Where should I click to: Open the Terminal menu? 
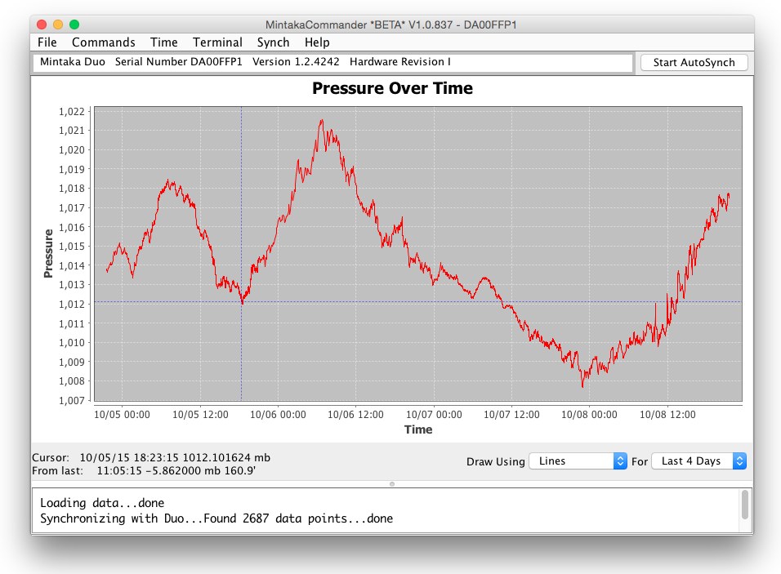[217, 42]
